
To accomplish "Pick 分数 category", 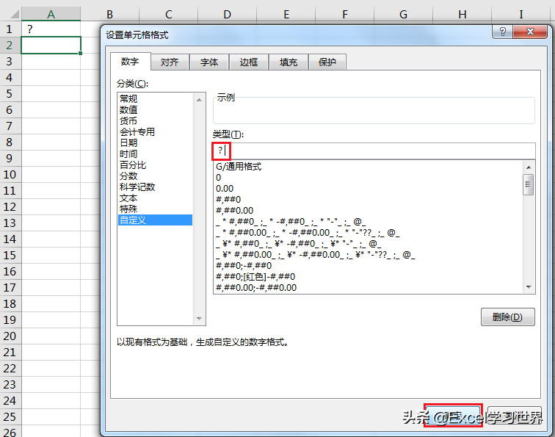I will point(156,176).
